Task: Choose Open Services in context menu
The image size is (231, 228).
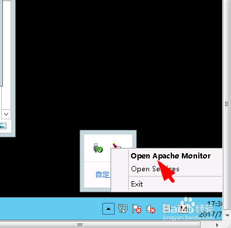Action: point(155,169)
